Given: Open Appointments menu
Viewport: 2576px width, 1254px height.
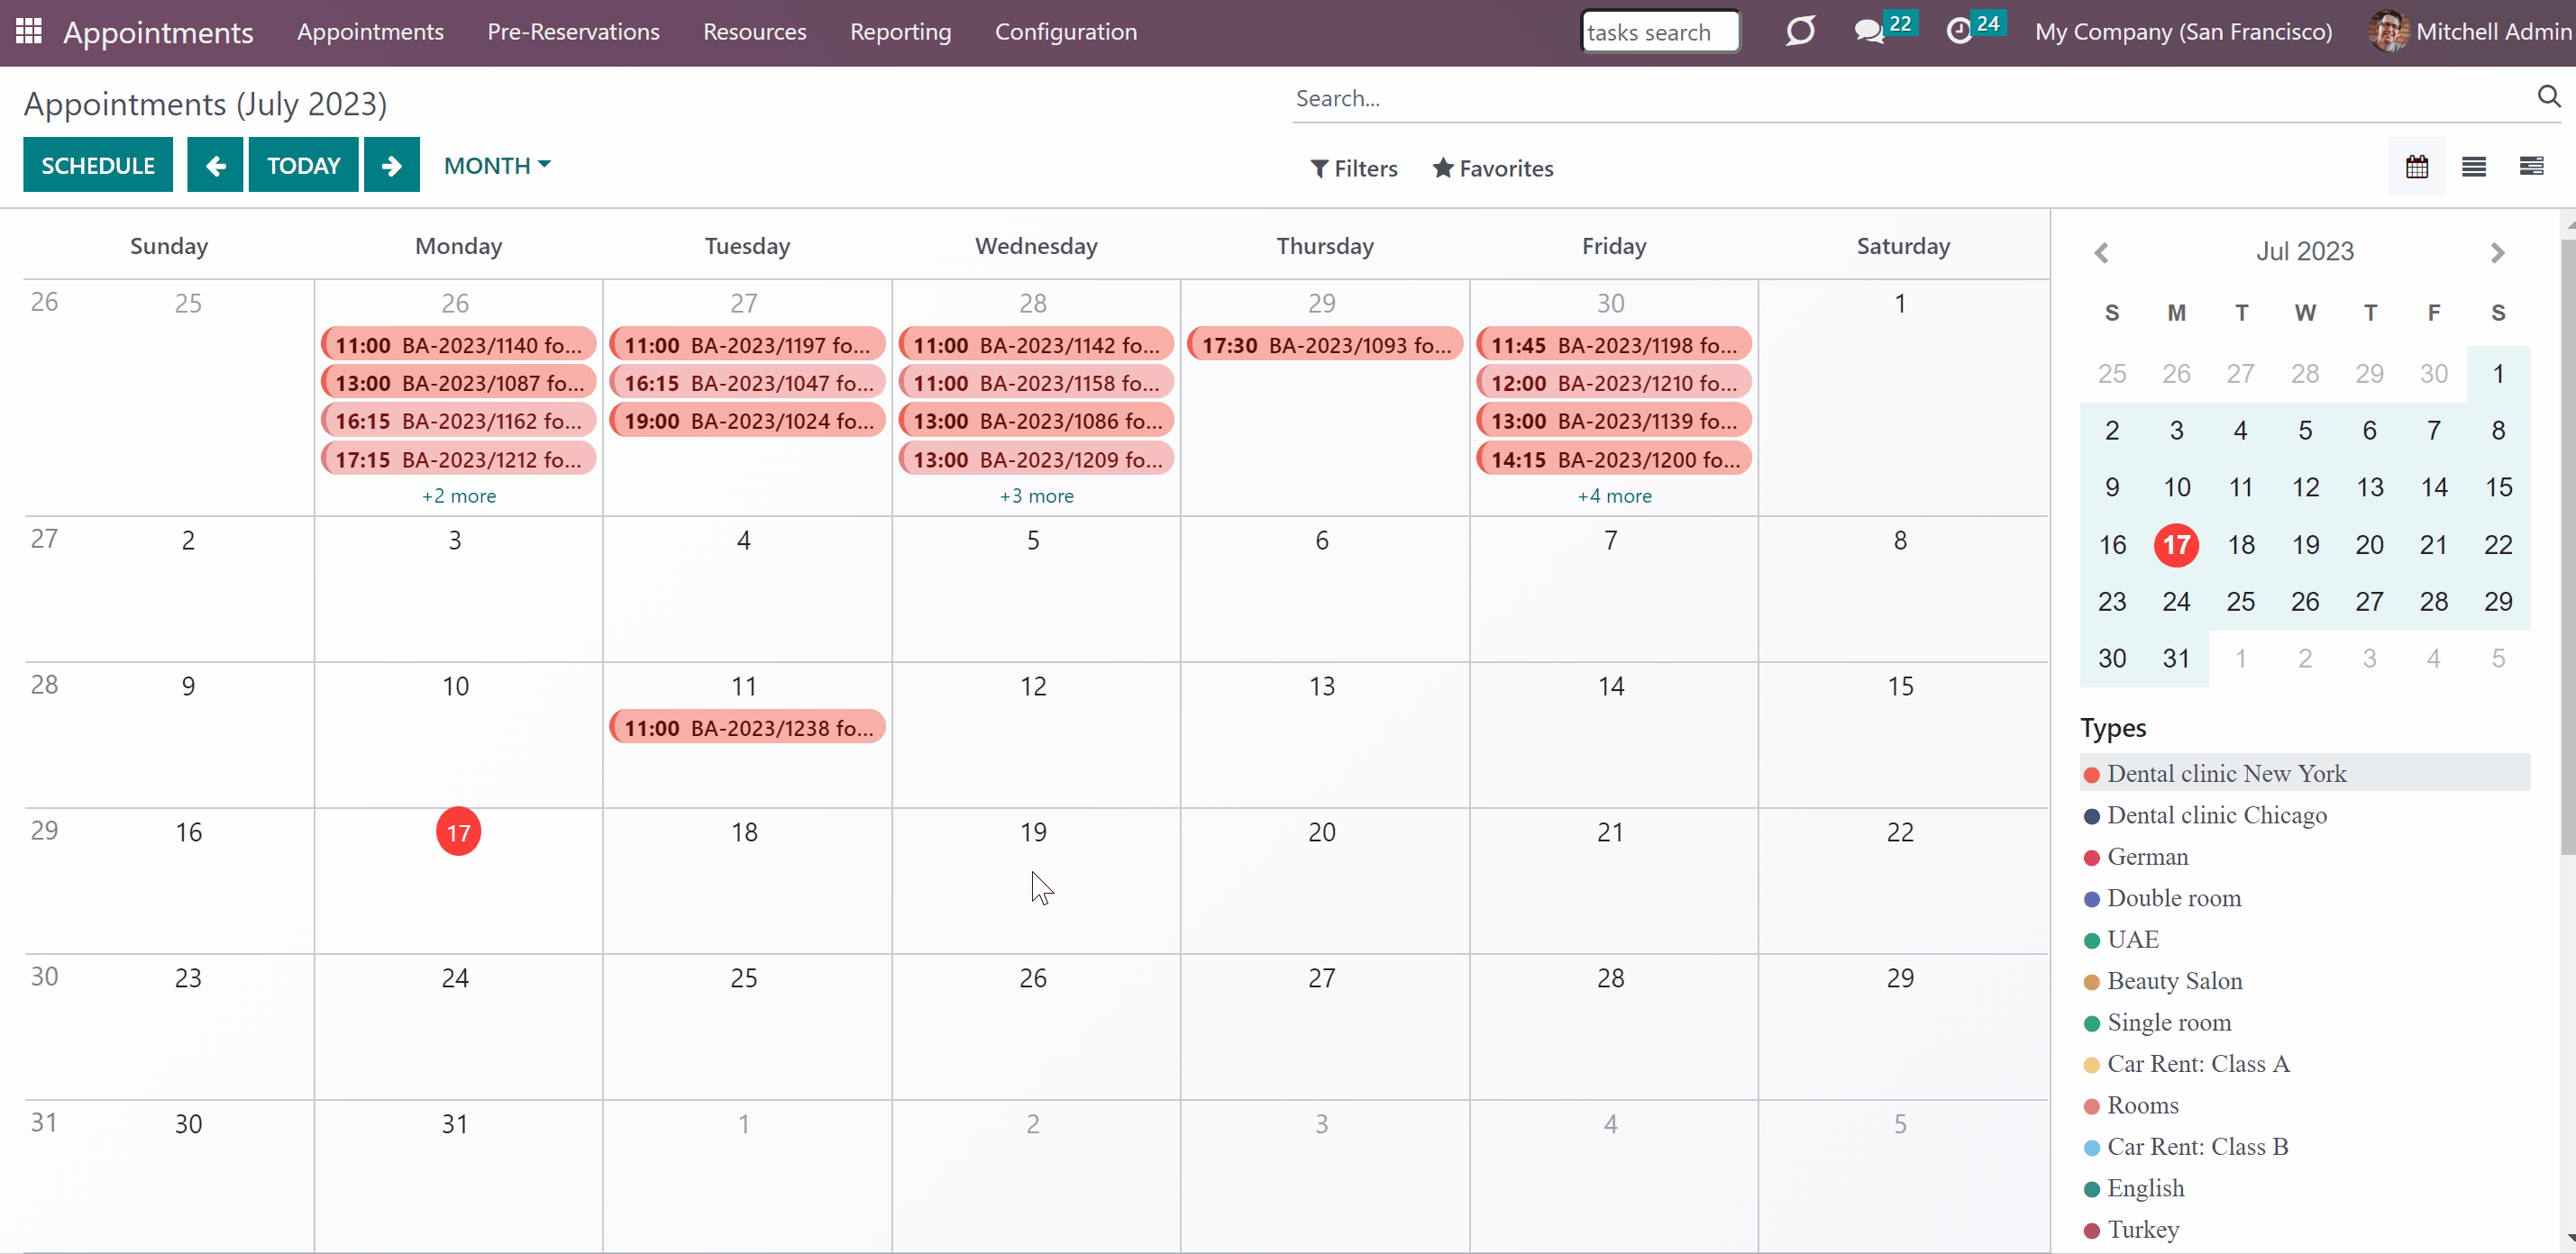Looking at the screenshot, I should (370, 31).
